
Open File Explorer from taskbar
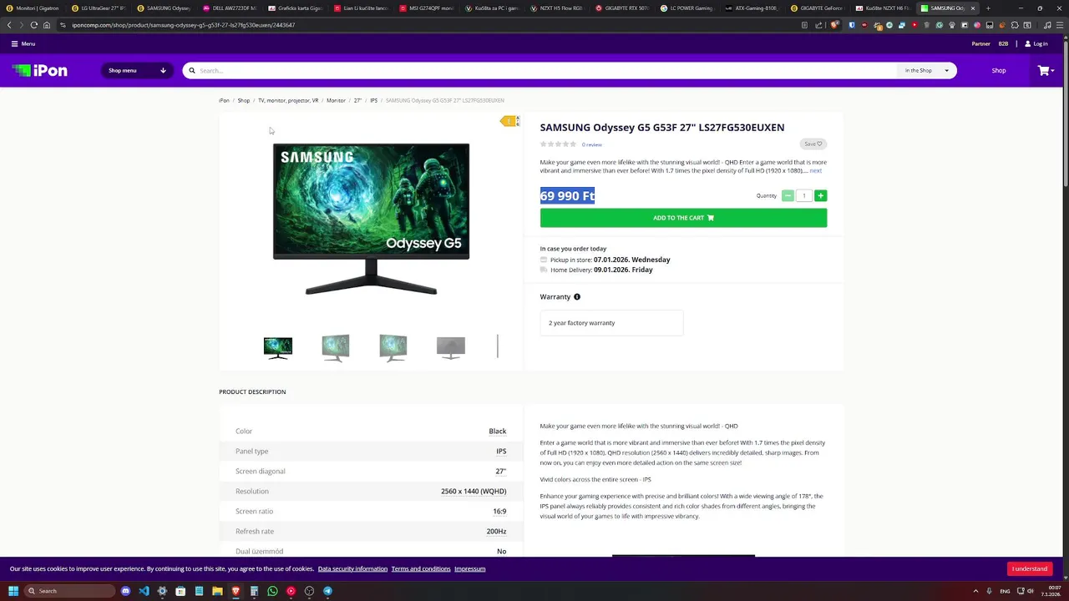[x=217, y=591]
